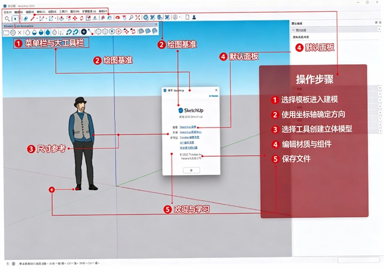Open the Search tool magnifier icon
This screenshot has height=268, width=385.
(x=7, y=18)
